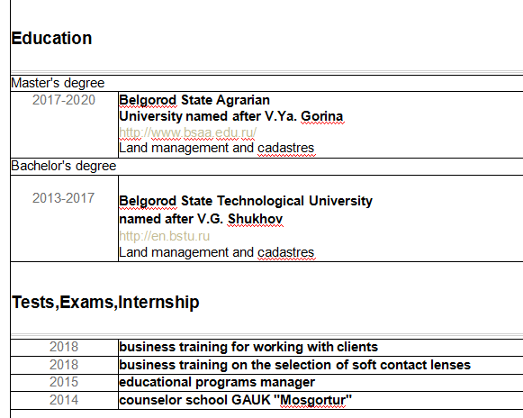Select the Bachelor's degree row
Screen dimensions: 523x418
click(266, 167)
